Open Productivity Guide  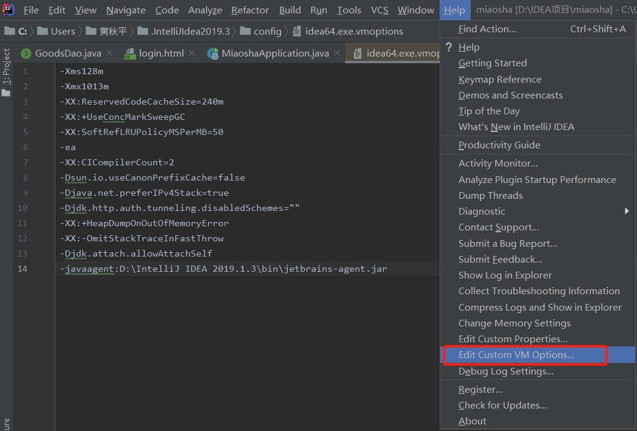538,145
